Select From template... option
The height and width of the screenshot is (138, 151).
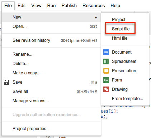(127, 99)
